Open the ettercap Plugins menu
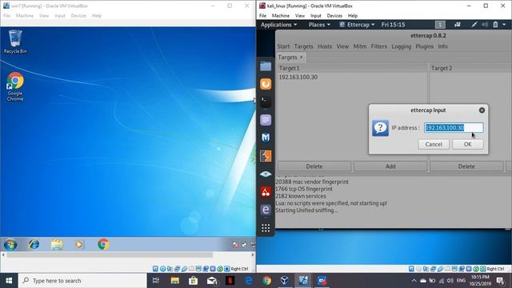The width and height of the screenshot is (512, 288). (425, 46)
